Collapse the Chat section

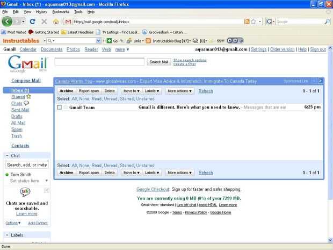pos(7,156)
